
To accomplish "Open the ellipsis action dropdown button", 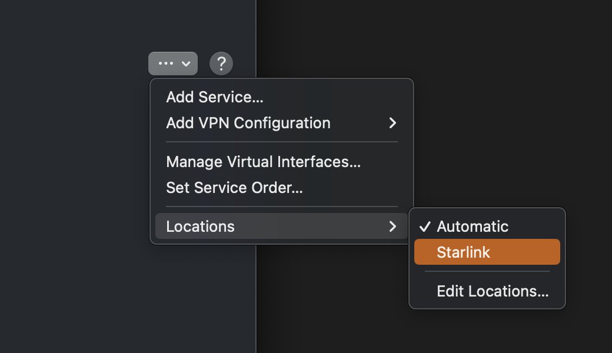I will coord(173,63).
